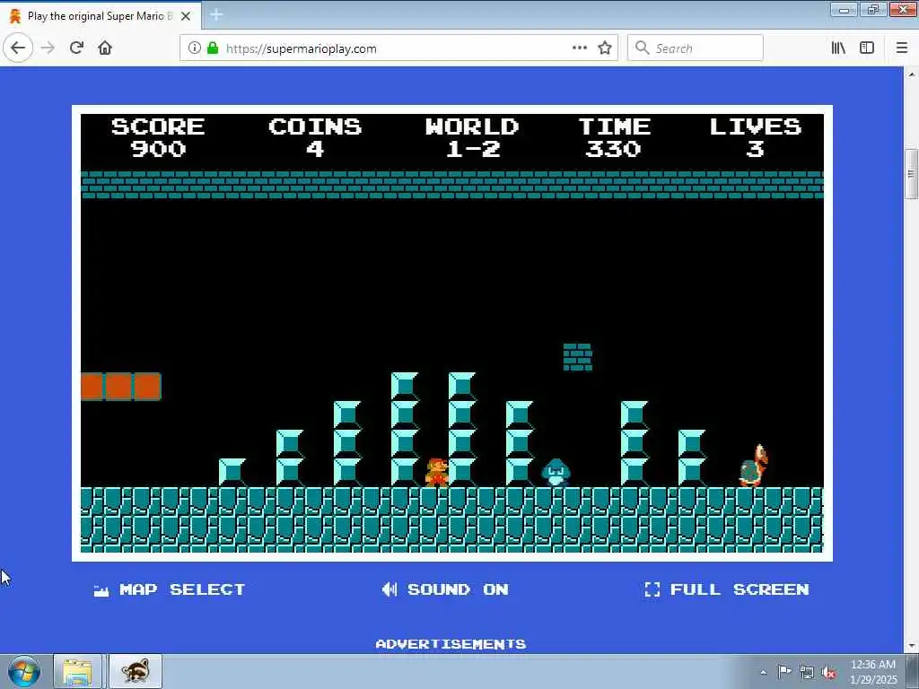919x689 pixels.
Task: Click the green padlock security icon
Action: point(213,48)
